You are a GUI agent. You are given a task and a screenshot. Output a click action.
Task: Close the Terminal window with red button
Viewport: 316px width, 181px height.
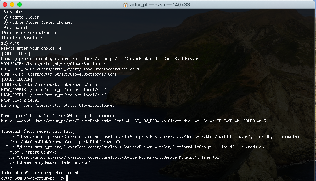pos(5,4)
